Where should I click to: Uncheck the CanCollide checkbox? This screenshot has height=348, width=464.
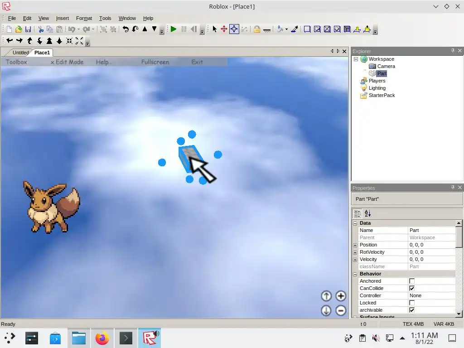tap(411, 288)
